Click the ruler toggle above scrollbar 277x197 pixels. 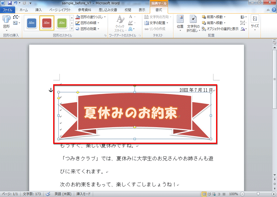click(274, 43)
